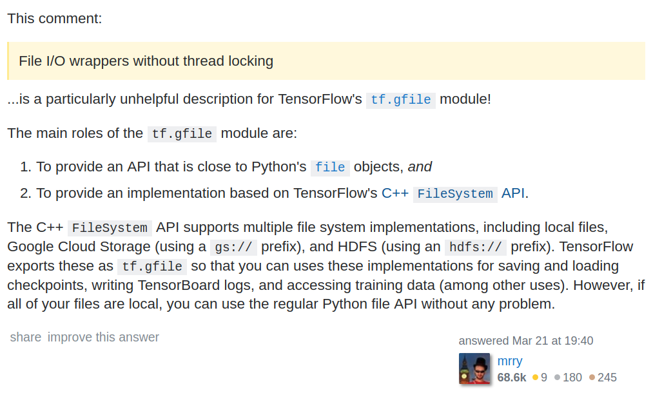The width and height of the screenshot is (653, 393).
Task: Click the gs:// prefix code snippet
Action: (233, 247)
